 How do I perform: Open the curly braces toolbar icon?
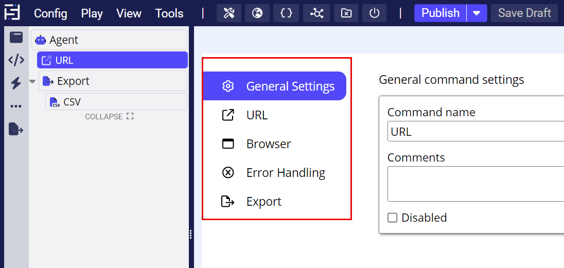(x=286, y=13)
